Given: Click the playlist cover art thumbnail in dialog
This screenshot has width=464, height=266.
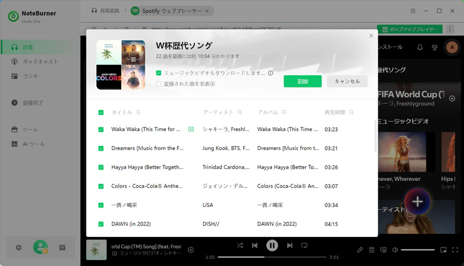Looking at the screenshot, I should 121,65.
